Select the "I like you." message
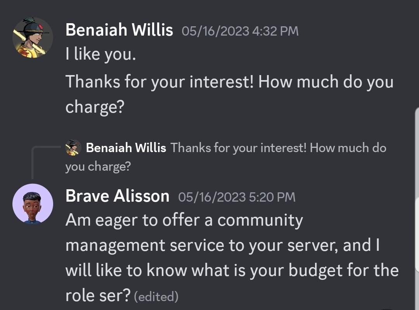This screenshot has height=310, width=419. (100, 55)
